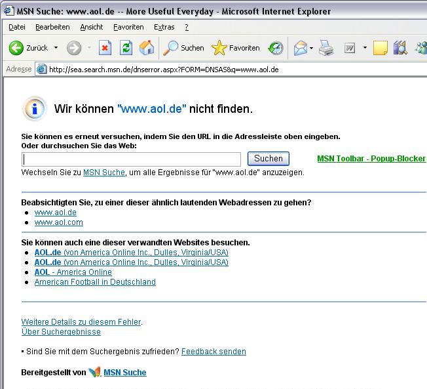The height and width of the screenshot is (389, 427).
Task: Open MSN Toolbar - Popup-Blocker link
Action: (371, 159)
